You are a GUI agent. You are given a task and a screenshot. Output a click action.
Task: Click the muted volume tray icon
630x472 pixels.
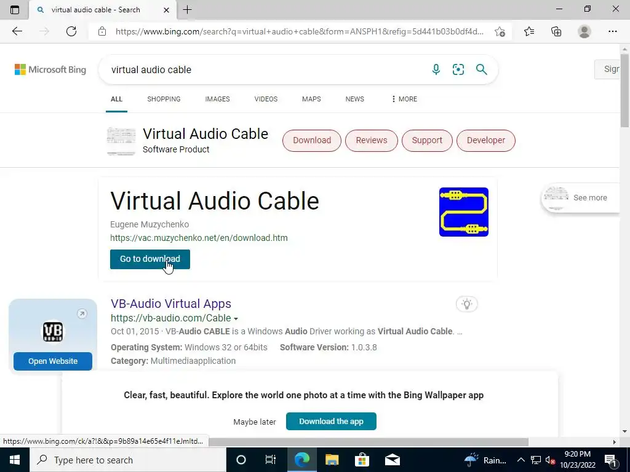(551, 460)
